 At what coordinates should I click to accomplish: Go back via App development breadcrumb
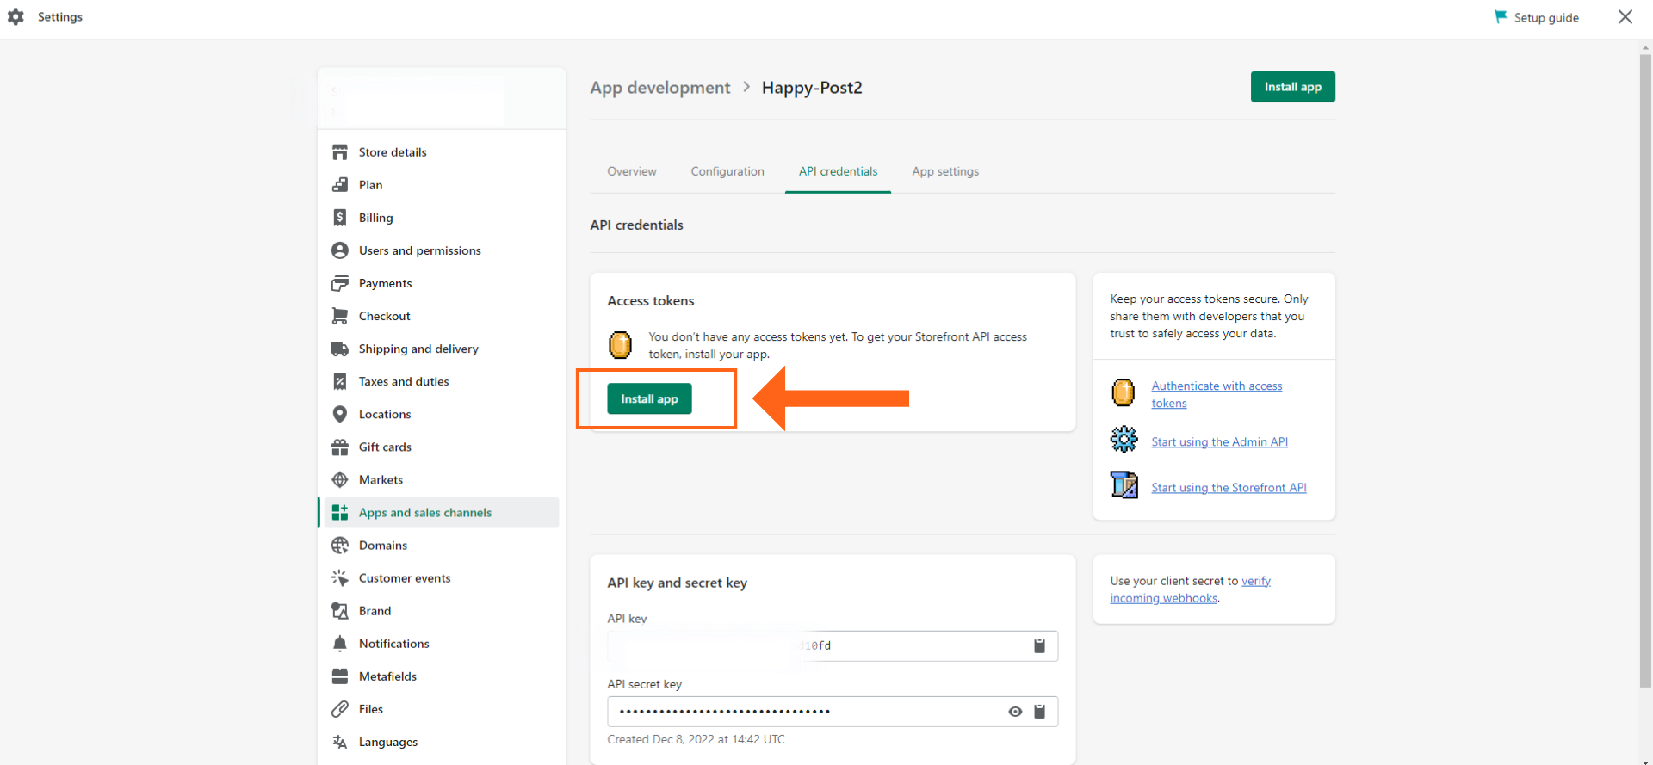[659, 88]
